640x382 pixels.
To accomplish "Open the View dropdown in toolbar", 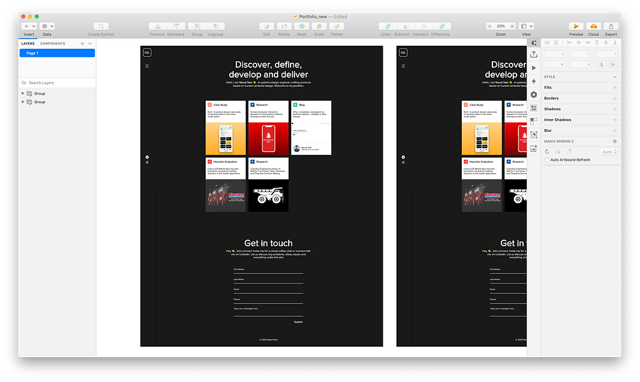I will 526,26.
